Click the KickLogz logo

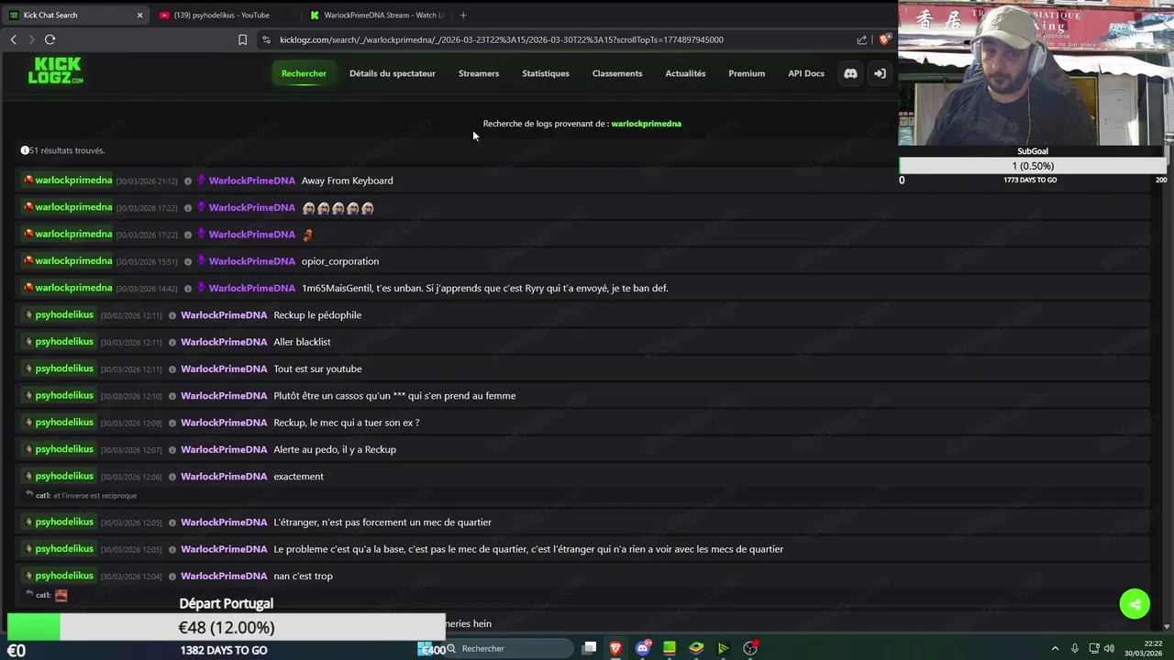(55, 71)
